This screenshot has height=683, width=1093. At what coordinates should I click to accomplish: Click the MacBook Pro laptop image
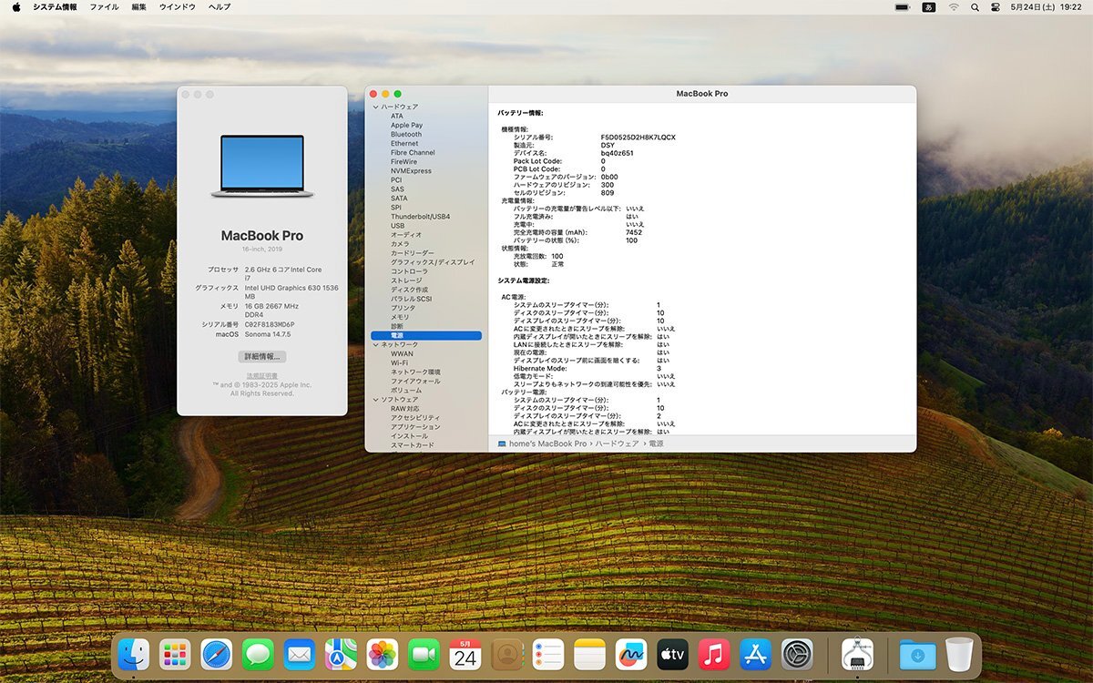pos(262,167)
